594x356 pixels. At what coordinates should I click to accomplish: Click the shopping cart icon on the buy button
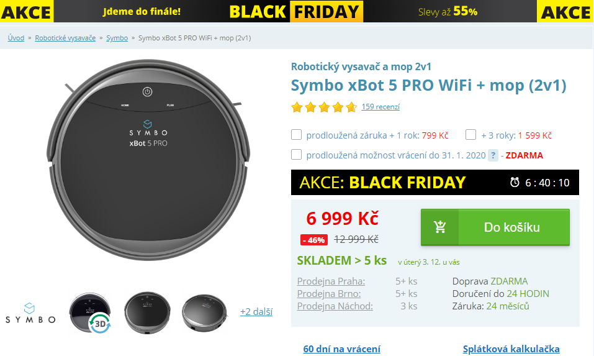click(x=440, y=227)
